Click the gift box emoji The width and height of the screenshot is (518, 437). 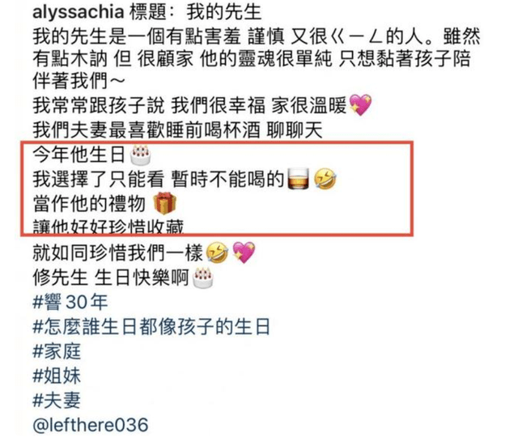(x=165, y=203)
